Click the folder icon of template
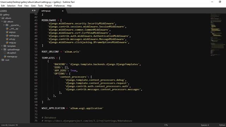226x127 pixels. click(x=5, y=46)
